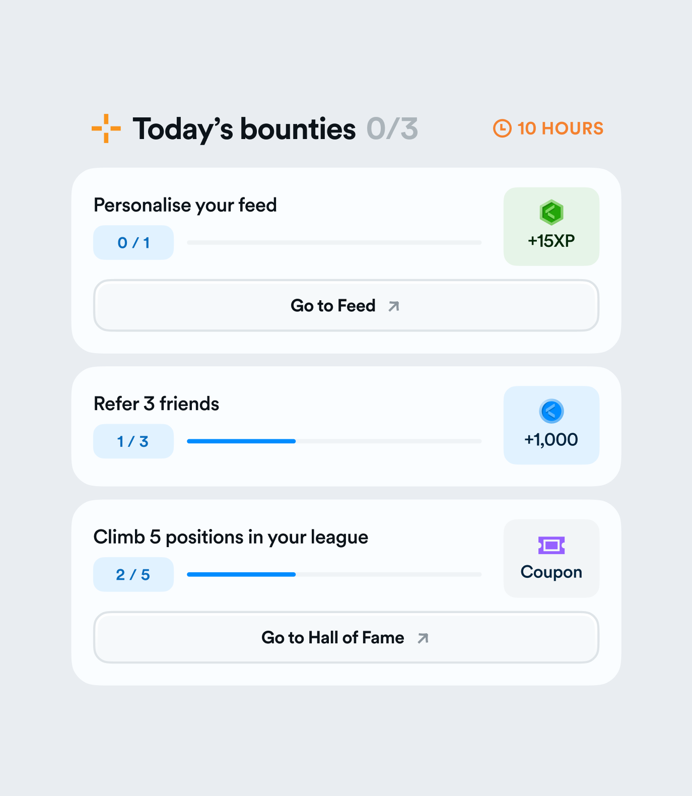Click the Refer 3 friends progress bar

(334, 441)
